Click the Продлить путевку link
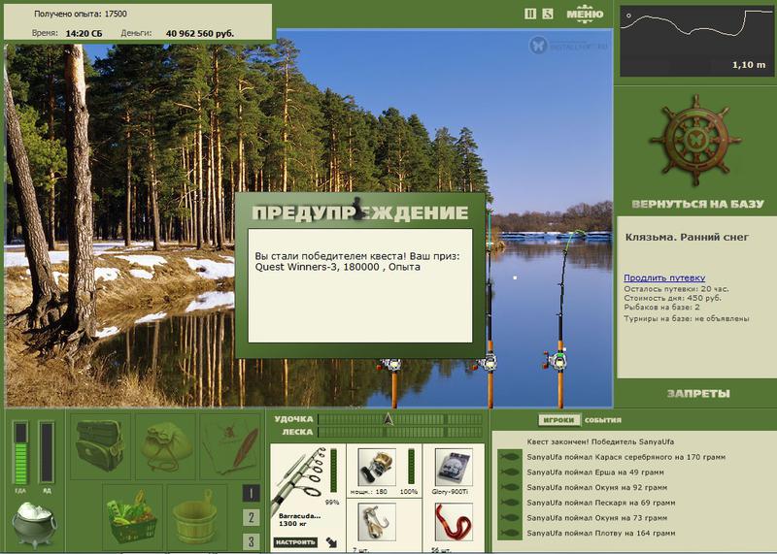 pos(664,277)
